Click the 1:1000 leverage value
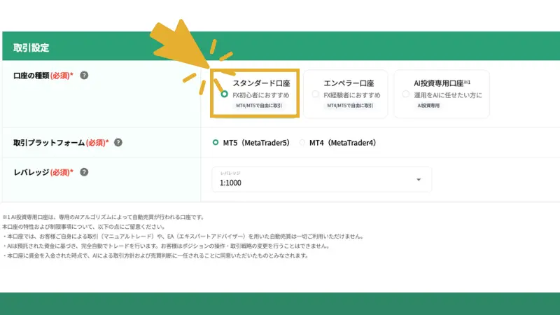The height and width of the screenshot is (315, 560). 230,183
